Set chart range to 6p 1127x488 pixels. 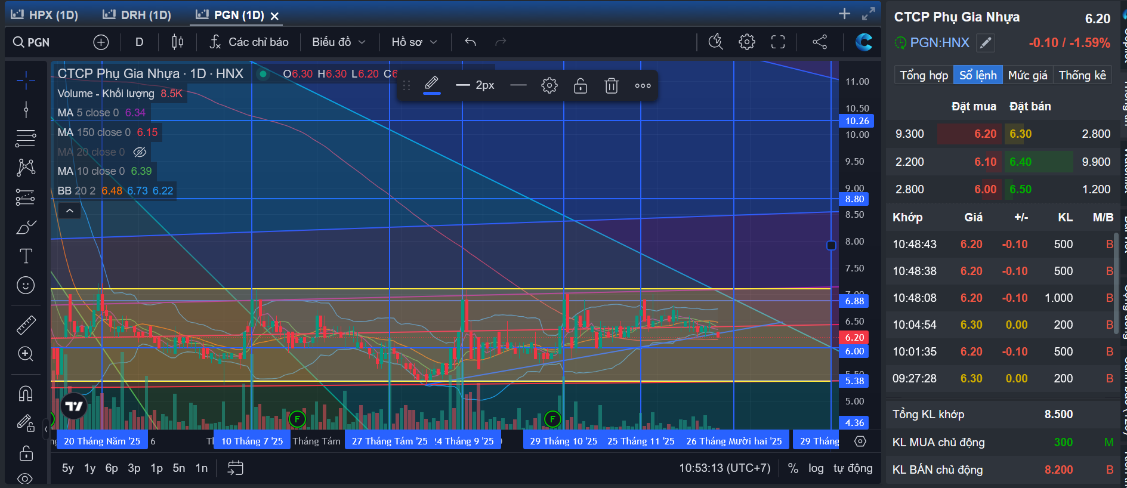[x=112, y=468]
